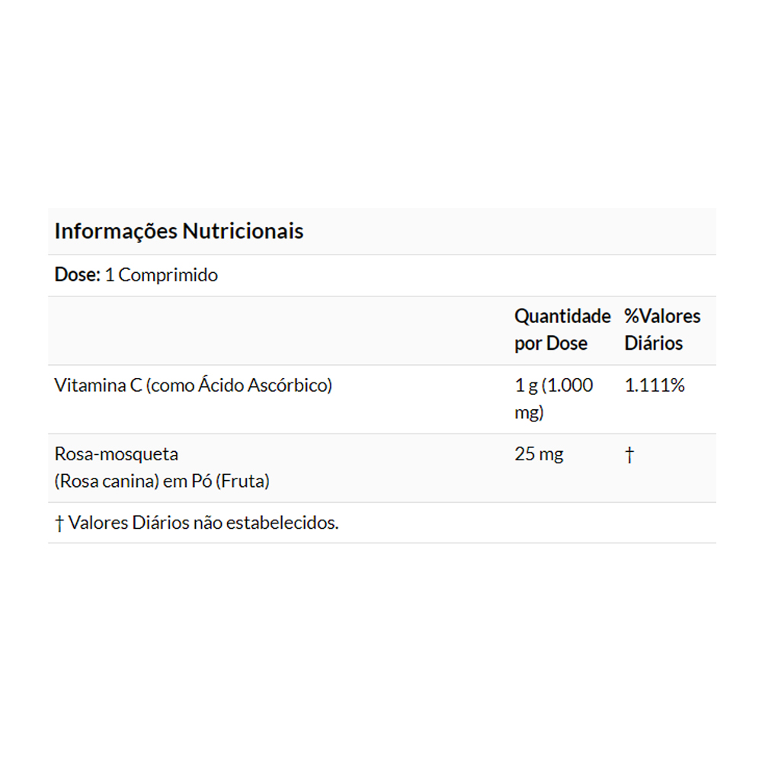Click the 25 mg amount value
Image resolution: width=762 pixels, height=762 pixels.
pyautogui.click(x=539, y=455)
